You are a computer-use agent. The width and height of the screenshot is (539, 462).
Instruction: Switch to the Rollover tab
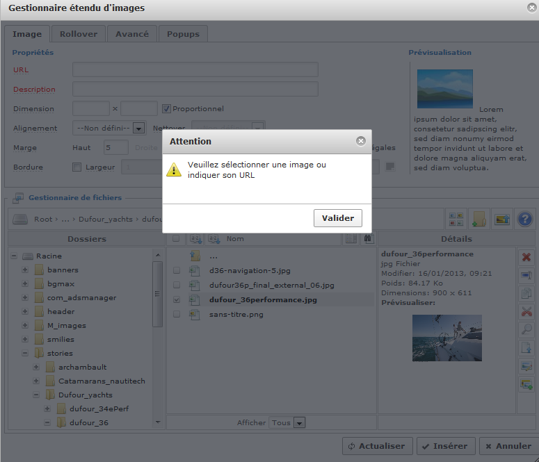point(79,34)
